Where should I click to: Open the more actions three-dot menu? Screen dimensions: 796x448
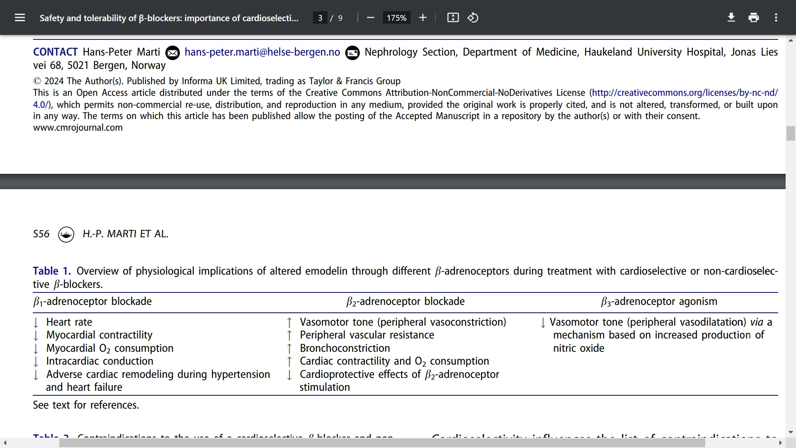(x=776, y=18)
